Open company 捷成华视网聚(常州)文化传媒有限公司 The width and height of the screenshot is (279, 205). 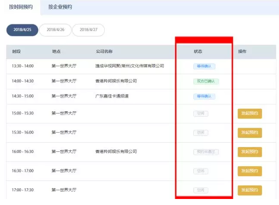(130, 66)
